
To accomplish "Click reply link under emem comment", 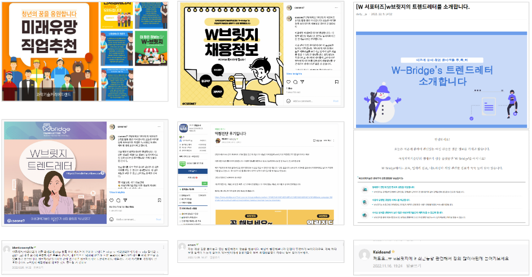I will tap(214, 257).
